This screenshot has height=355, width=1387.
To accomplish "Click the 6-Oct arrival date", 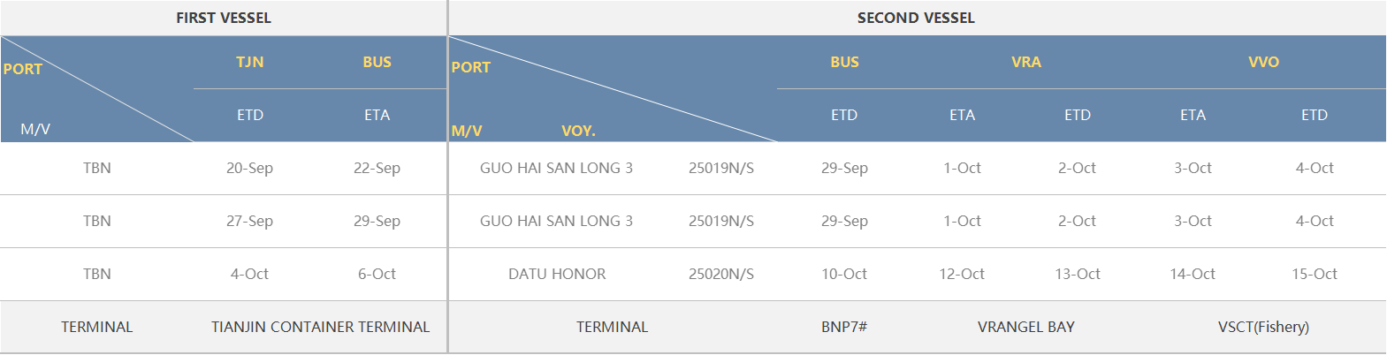I will [x=377, y=274].
